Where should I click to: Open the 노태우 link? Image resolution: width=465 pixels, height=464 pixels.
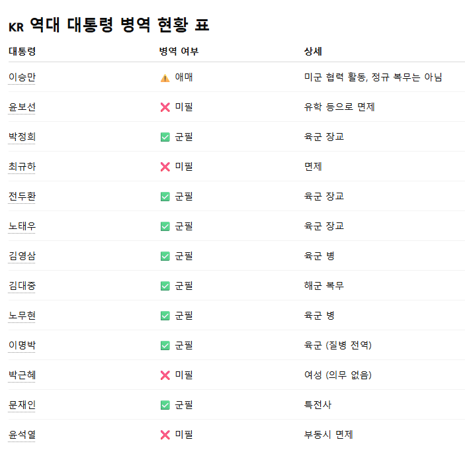pos(22,226)
